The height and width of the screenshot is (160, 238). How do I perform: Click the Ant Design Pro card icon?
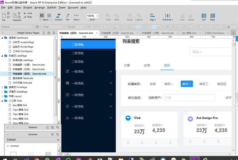[x=190, y=119]
